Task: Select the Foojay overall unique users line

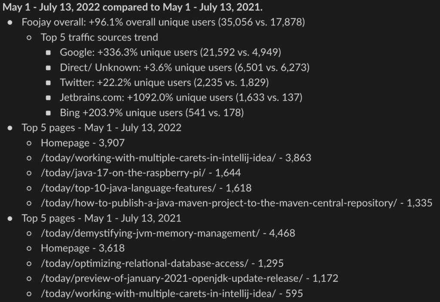Action: click(x=163, y=22)
